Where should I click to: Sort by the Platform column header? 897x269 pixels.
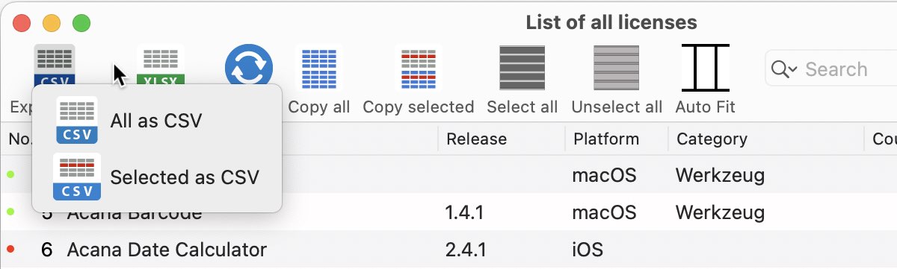(x=606, y=139)
